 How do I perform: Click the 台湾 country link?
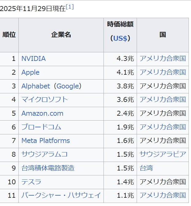coord(146,168)
